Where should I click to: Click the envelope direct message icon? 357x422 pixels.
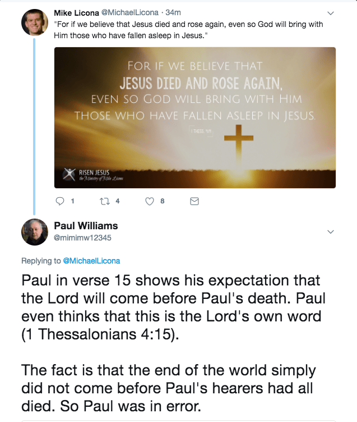click(194, 201)
